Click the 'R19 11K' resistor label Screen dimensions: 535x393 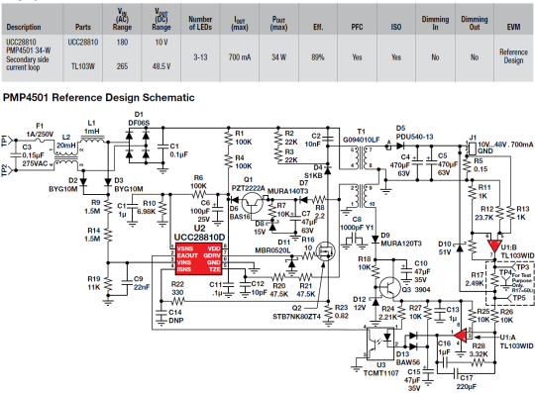[94, 283]
